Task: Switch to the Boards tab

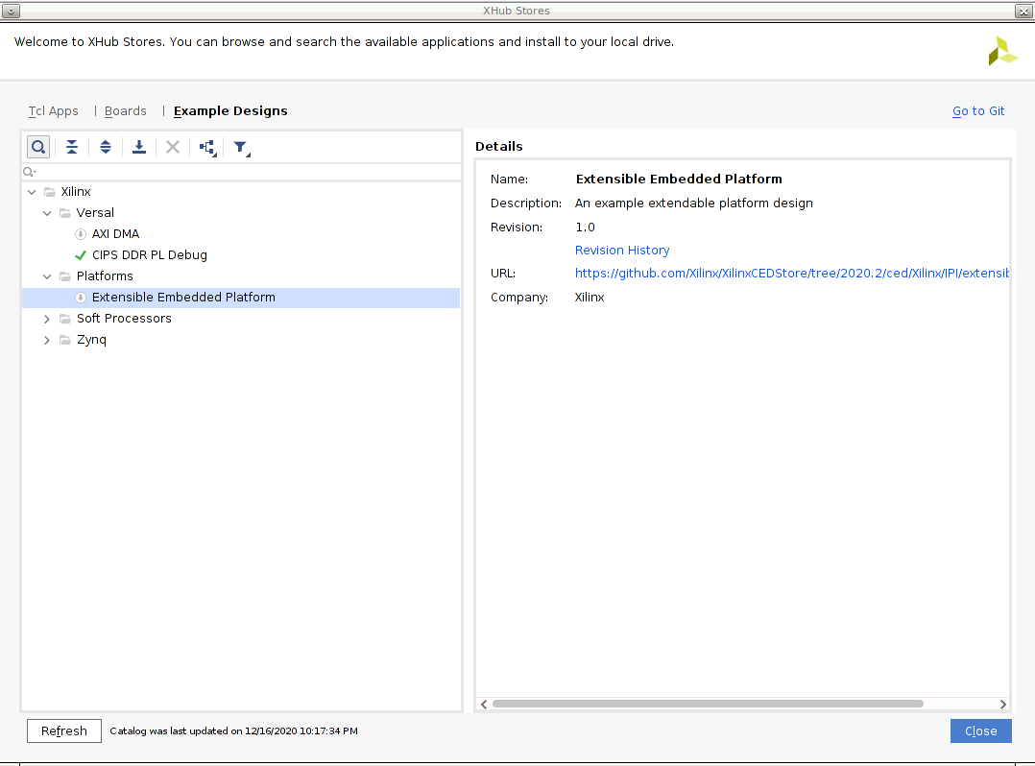Action: click(126, 111)
